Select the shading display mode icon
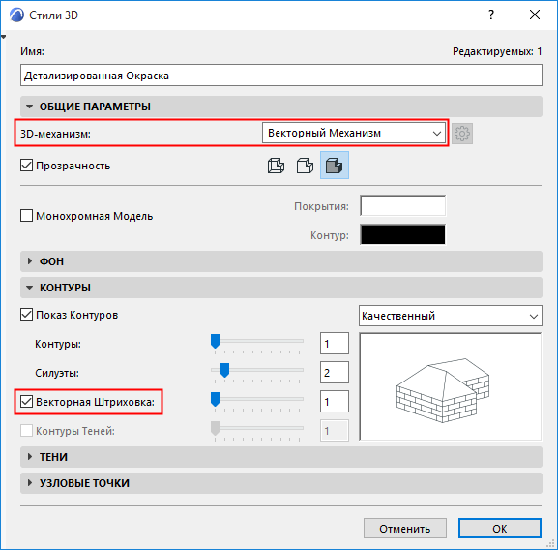The width and height of the screenshot is (558, 550). point(335,166)
